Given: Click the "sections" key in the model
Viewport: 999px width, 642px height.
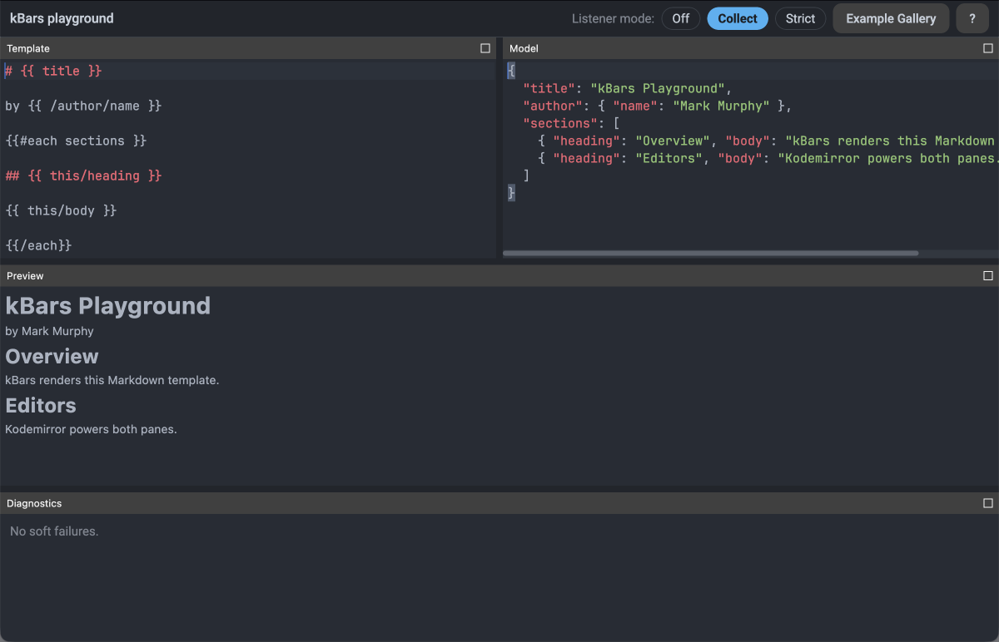Looking at the screenshot, I should tap(560, 124).
